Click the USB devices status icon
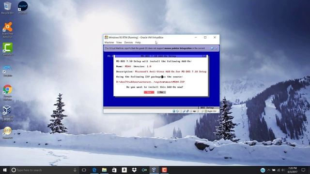Screen dimensions: 310x174 pyautogui.click(x=187, y=111)
